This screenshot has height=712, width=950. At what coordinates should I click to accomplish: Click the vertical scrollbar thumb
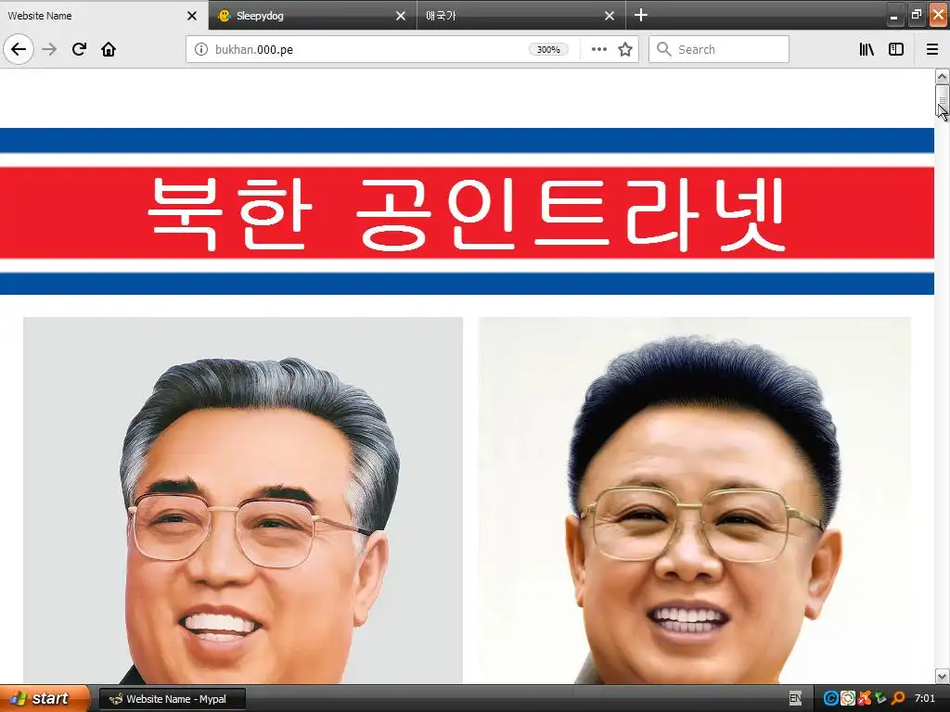(942, 101)
